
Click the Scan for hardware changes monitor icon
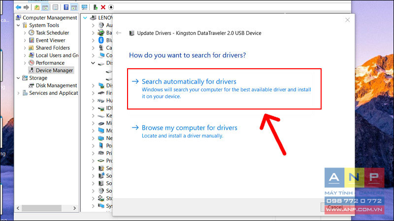point(84,7)
